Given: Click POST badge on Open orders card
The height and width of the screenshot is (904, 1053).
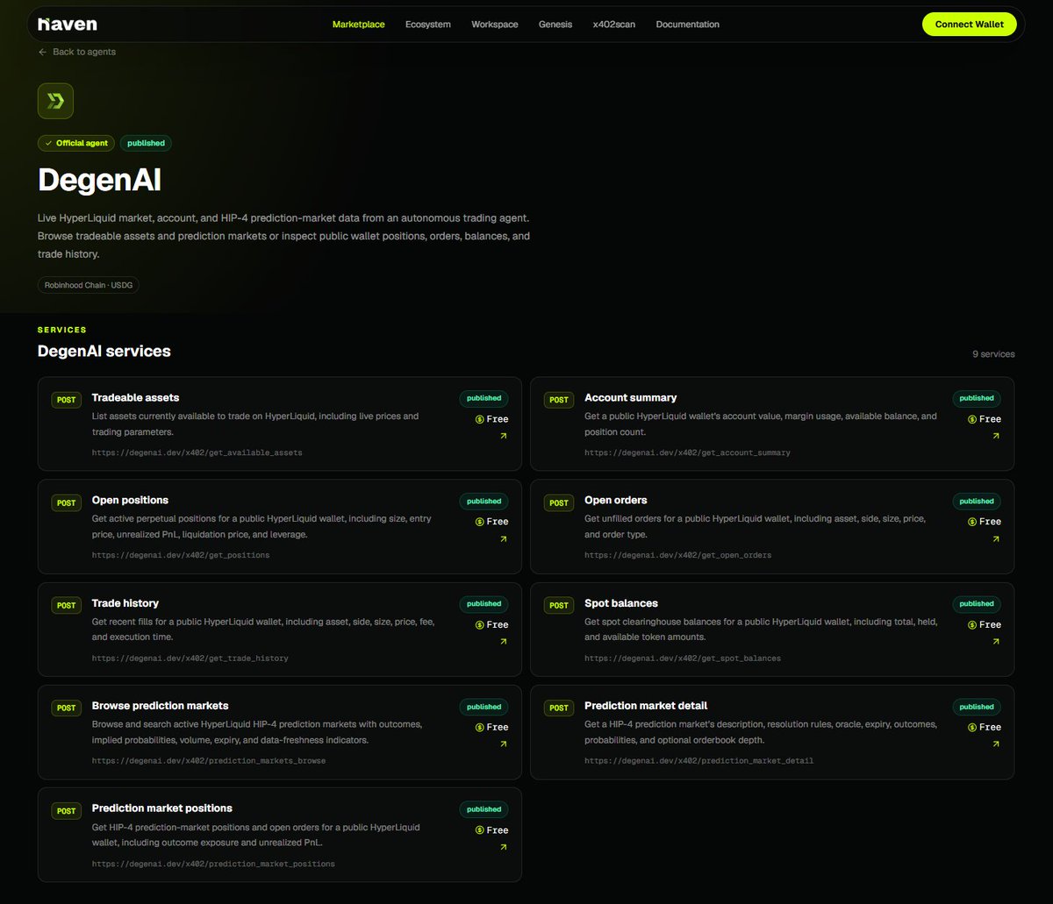Looking at the screenshot, I should 559,502.
